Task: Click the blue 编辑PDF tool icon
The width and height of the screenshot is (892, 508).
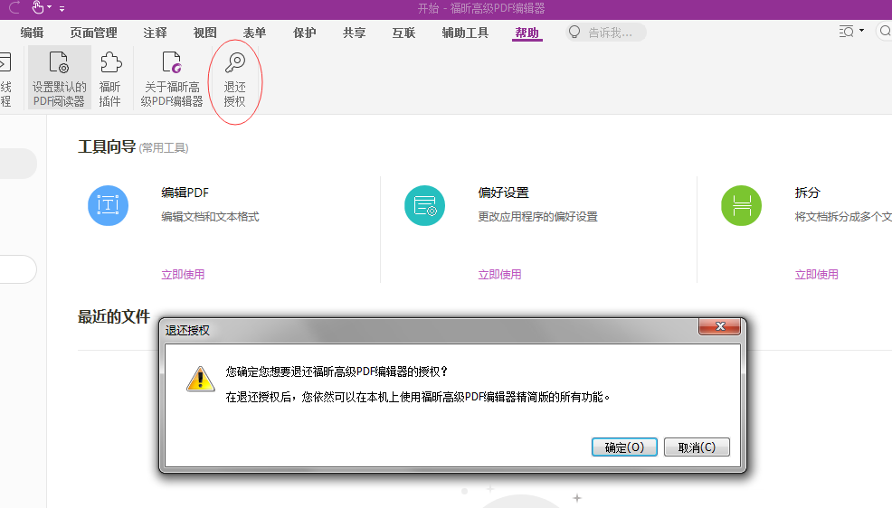Action: (109, 205)
